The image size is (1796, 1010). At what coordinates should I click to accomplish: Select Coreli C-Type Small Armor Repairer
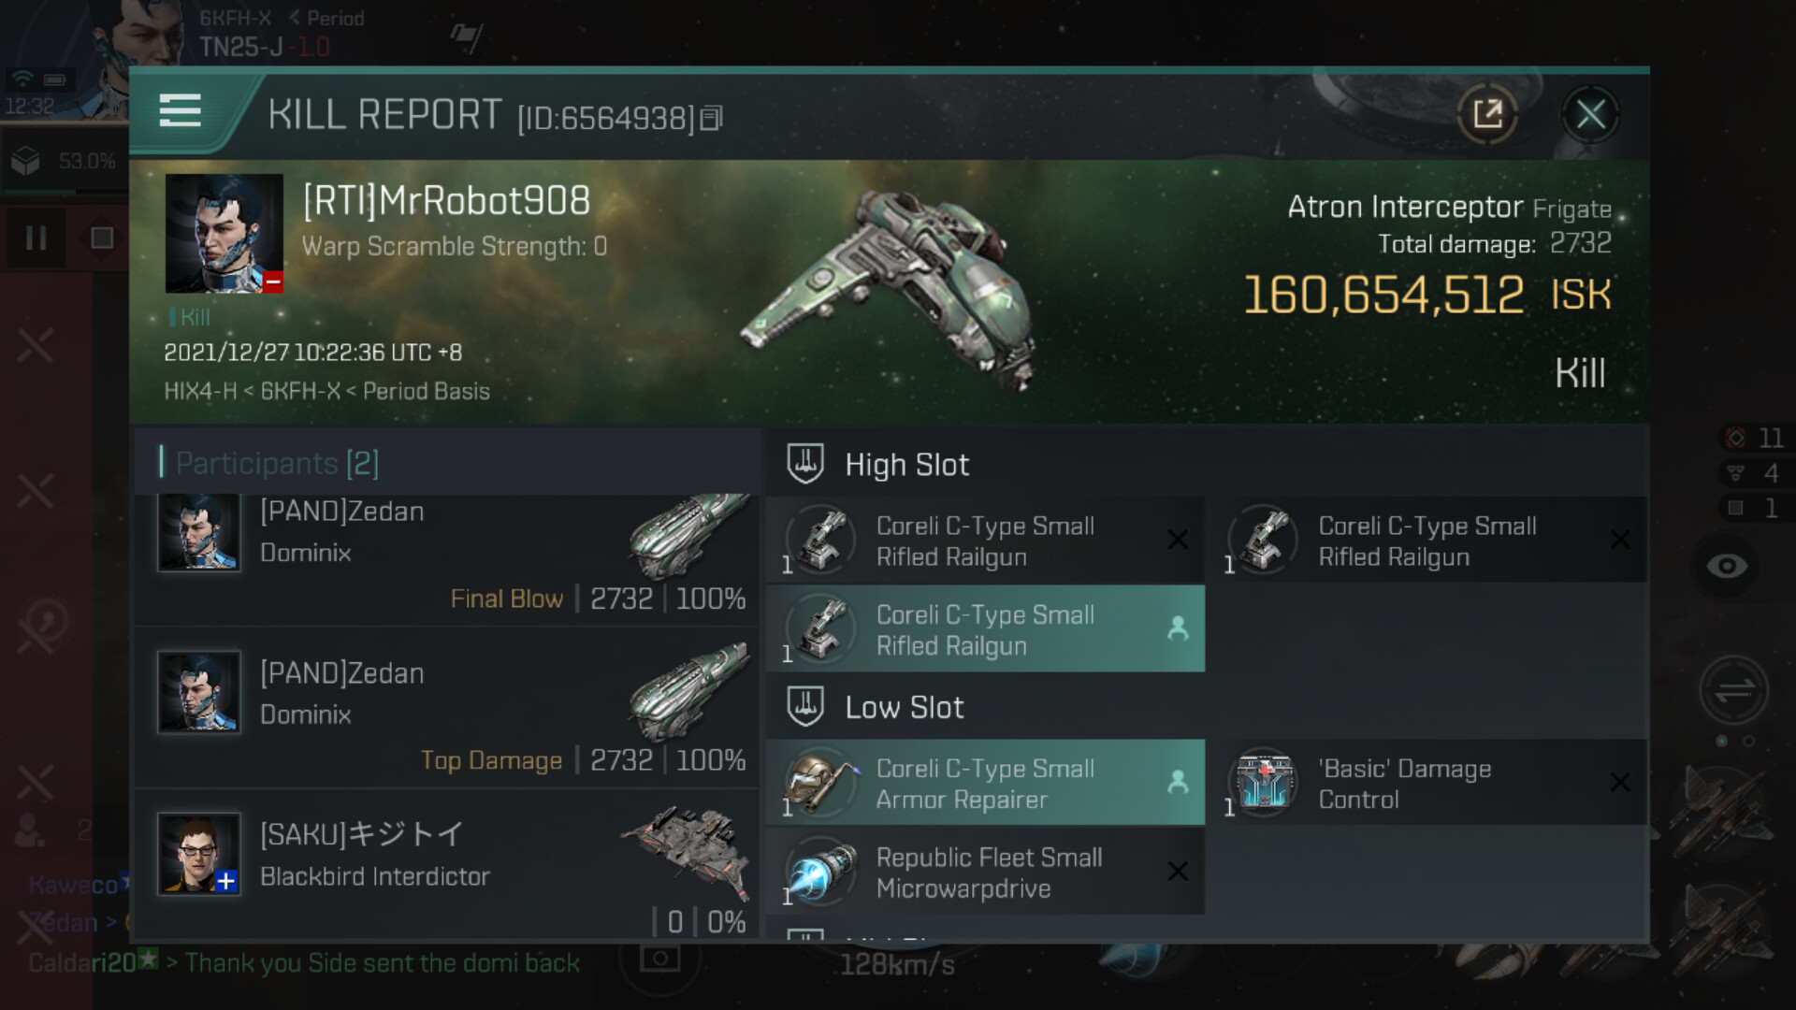pos(985,784)
